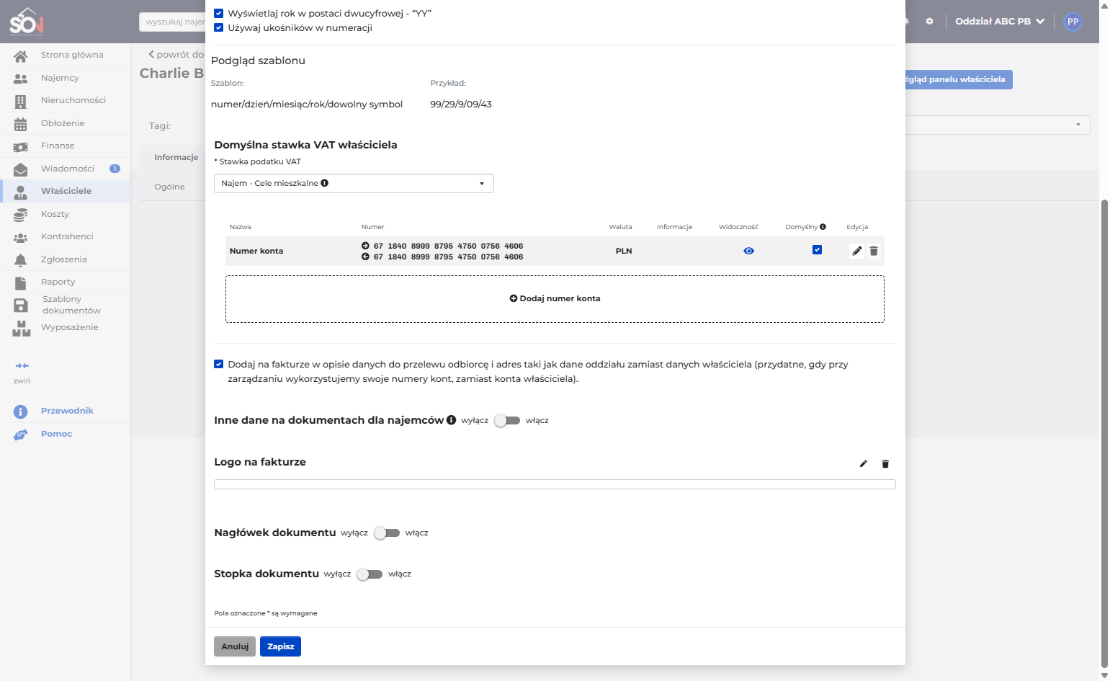
Task: Click the Wiadomości unread count badge
Action: (x=115, y=169)
